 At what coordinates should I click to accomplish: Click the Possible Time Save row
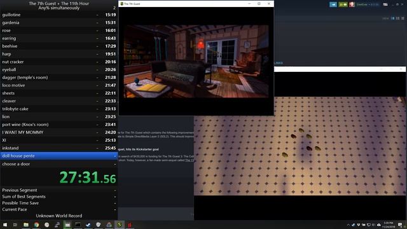tap(59, 203)
